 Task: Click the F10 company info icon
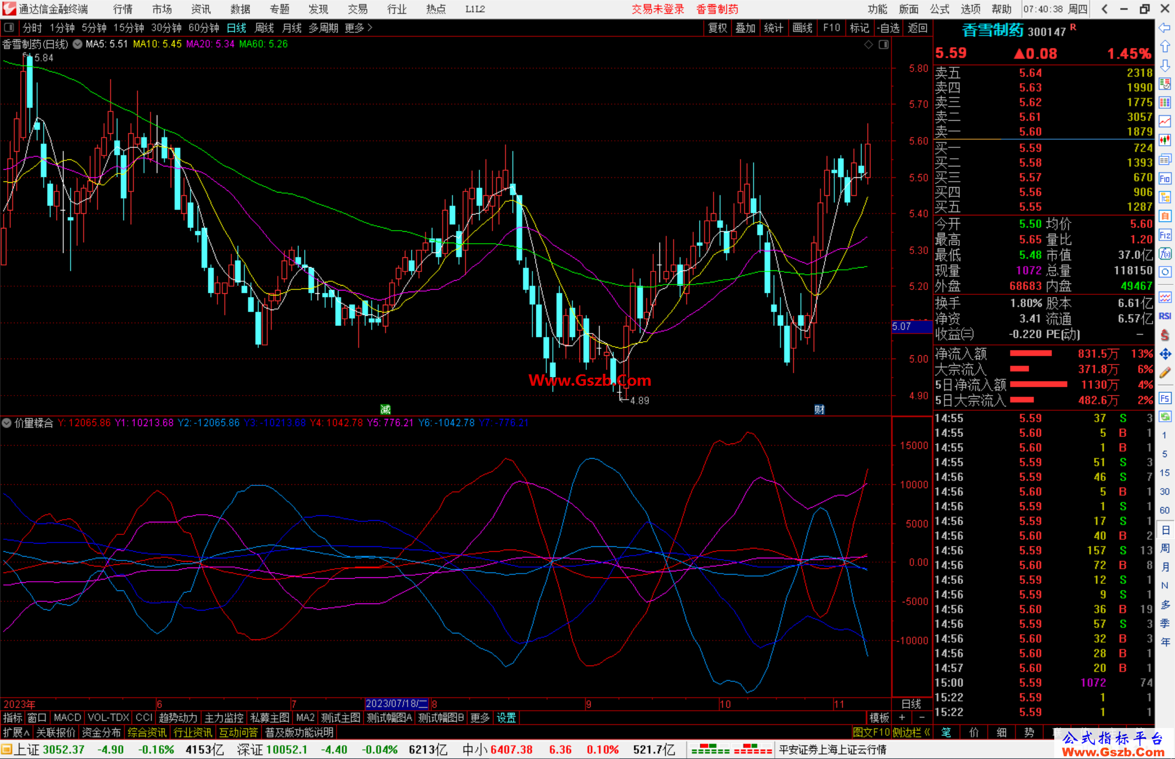point(1165,178)
